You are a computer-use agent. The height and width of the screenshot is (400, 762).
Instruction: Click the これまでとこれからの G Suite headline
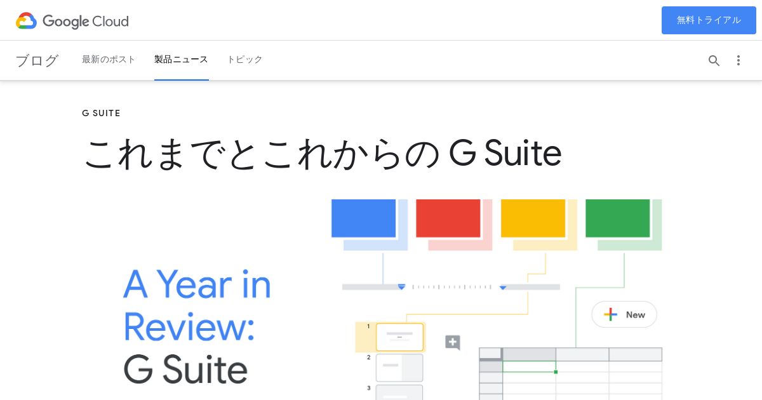pyautogui.click(x=323, y=154)
